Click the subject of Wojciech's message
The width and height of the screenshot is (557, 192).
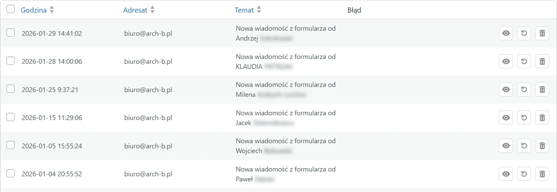point(285,146)
